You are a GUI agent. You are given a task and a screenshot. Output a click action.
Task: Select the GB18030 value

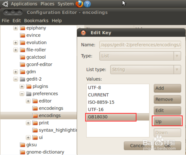[x=118, y=117]
